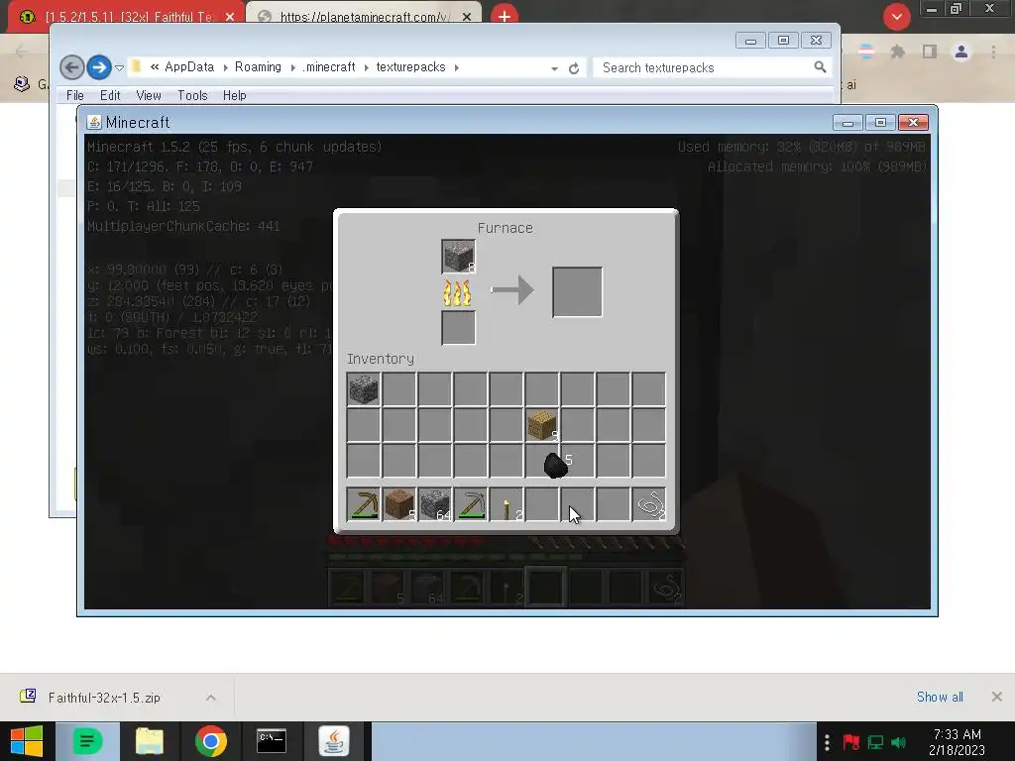Open the Edit menu
This screenshot has height=761, width=1015.
point(110,96)
